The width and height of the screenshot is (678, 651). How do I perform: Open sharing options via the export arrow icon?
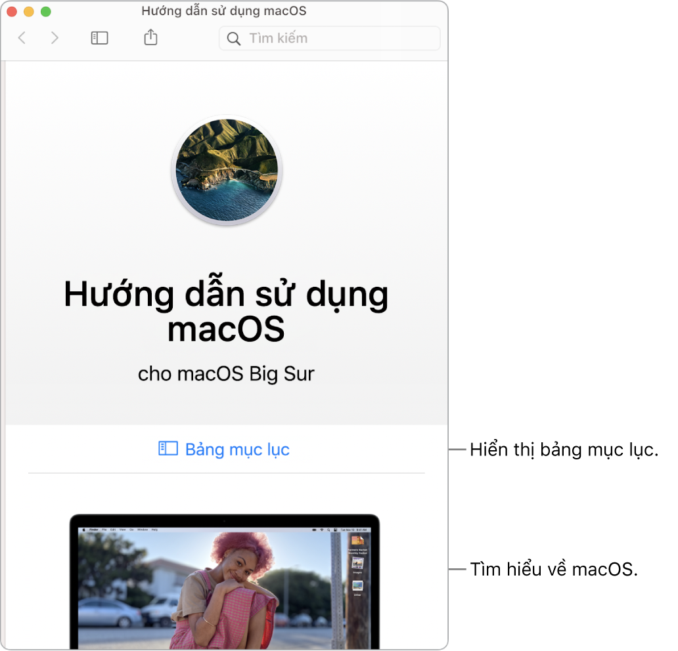pos(150,37)
